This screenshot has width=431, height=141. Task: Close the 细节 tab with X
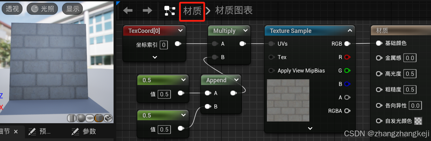coord(16,131)
